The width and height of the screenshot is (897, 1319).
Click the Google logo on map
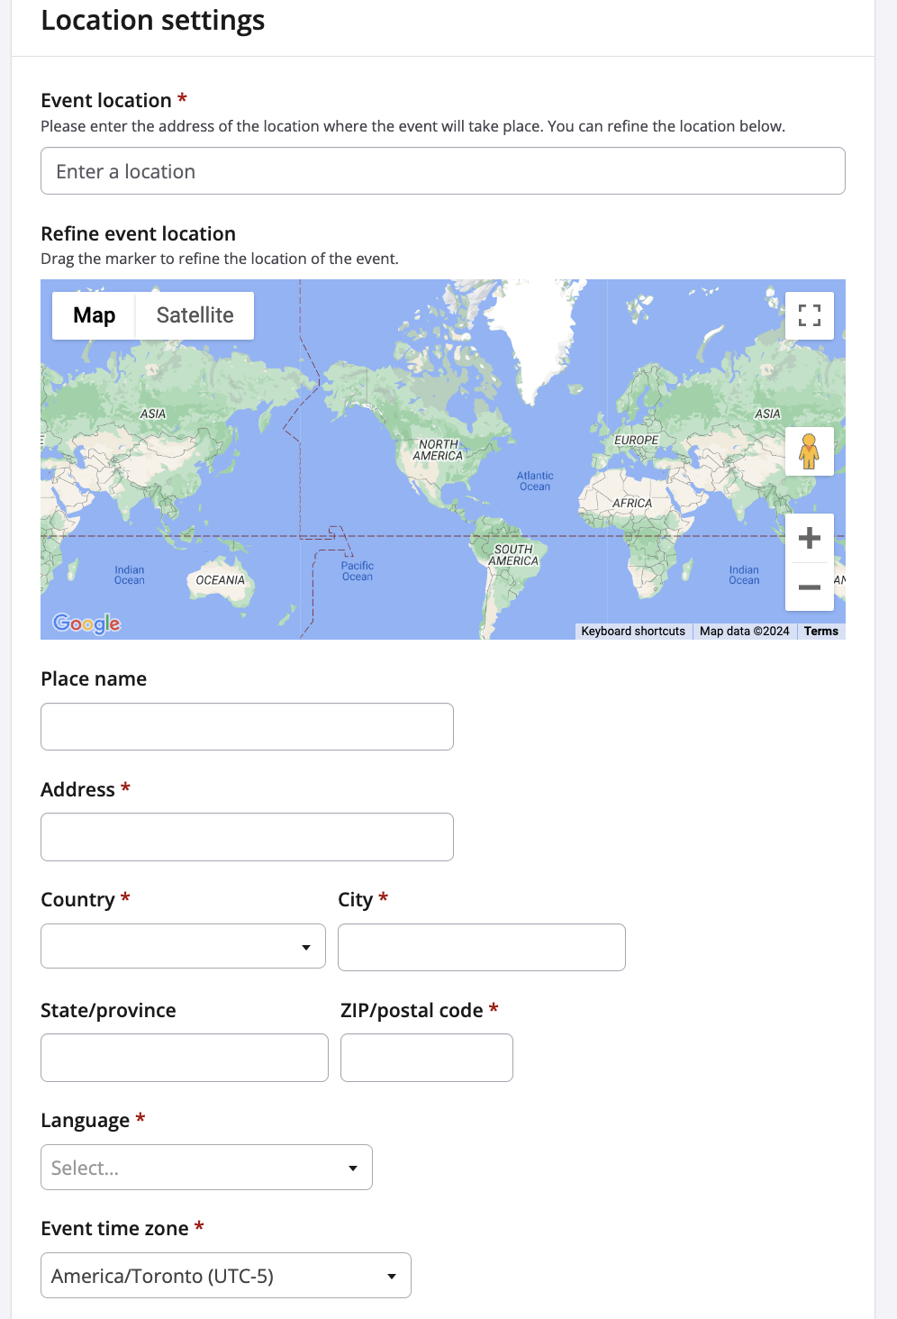point(86,623)
